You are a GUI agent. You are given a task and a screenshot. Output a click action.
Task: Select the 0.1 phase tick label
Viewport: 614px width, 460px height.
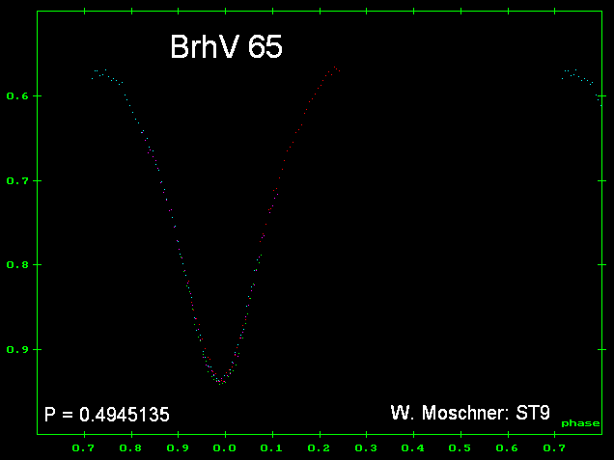[x=272, y=448]
